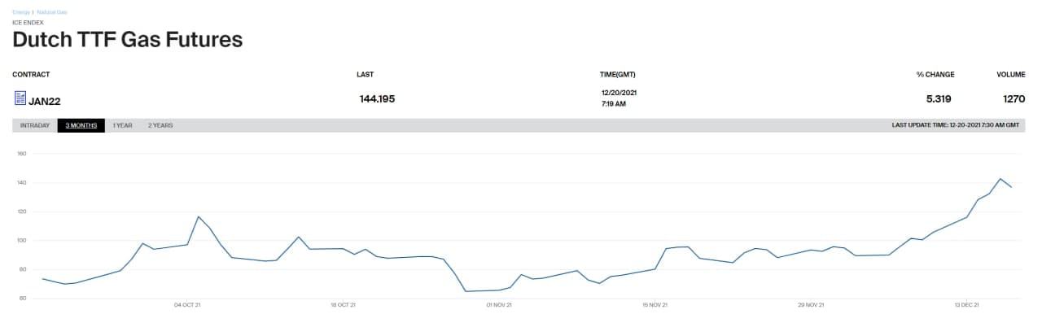The image size is (1042, 314).
Task: Click the 60 y-axis label
Action: pyautogui.click(x=23, y=299)
